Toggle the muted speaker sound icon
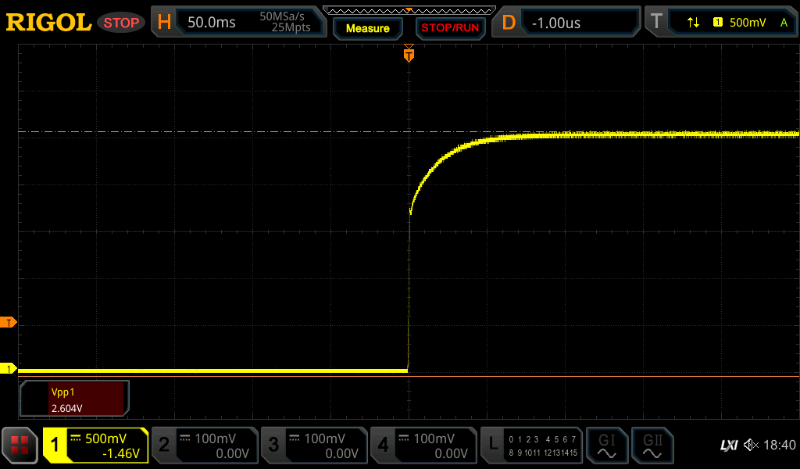800x469 pixels. click(x=751, y=445)
